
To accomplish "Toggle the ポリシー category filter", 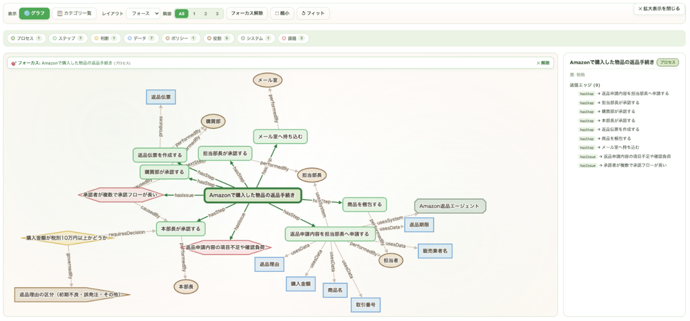I will (x=181, y=38).
